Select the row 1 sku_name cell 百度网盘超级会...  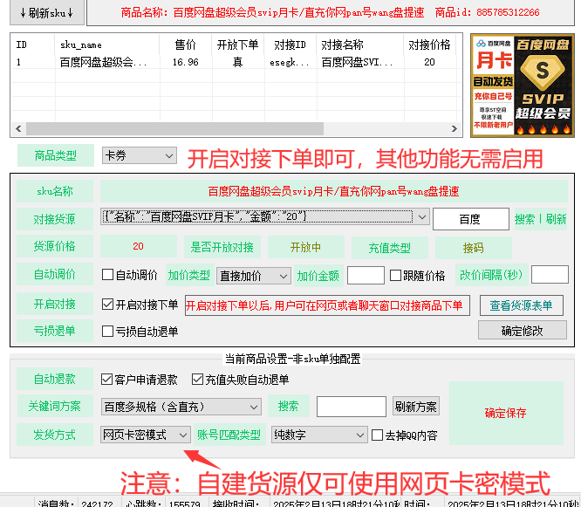click(x=107, y=62)
